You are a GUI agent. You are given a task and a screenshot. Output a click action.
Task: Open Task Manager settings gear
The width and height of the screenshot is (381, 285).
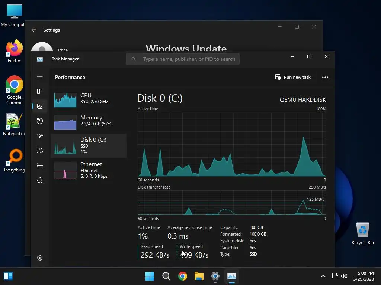[40, 258]
